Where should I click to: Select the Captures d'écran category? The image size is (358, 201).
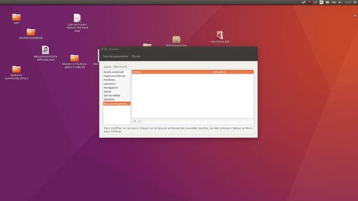pyautogui.click(x=117, y=76)
